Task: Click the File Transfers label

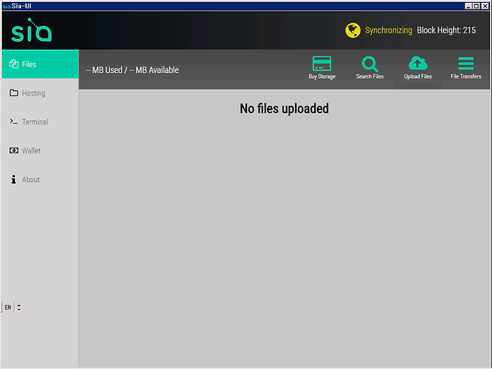Action: click(465, 77)
